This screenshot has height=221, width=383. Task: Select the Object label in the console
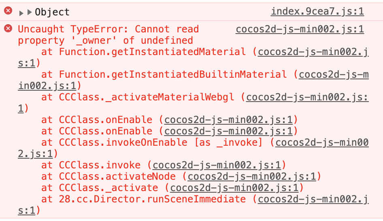click(x=52, y=12)
